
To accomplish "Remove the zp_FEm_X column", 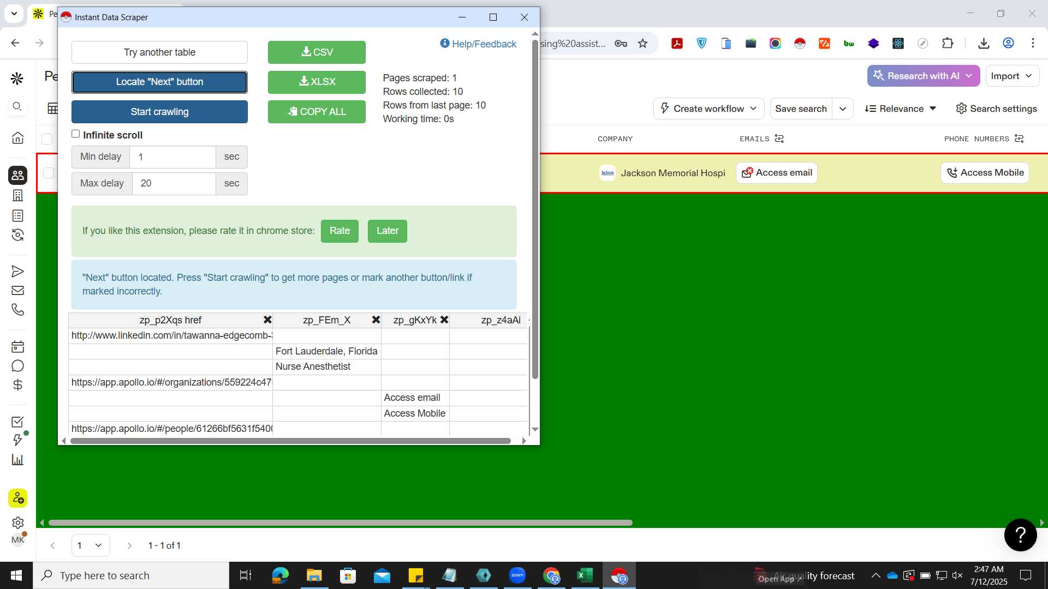I will click(x=376, y=320).
